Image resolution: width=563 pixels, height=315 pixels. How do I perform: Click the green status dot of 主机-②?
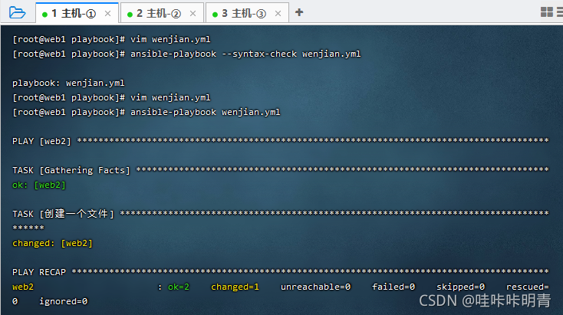130,15
